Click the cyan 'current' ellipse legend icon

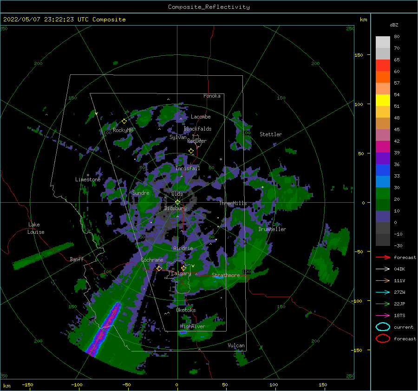(x=383, y=327)
